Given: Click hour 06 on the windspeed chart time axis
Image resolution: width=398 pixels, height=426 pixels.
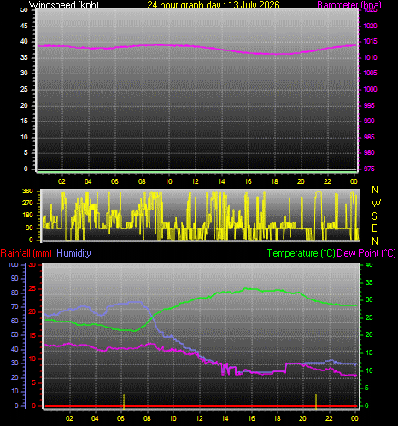Looking at the screenshot, I should 114,181.
